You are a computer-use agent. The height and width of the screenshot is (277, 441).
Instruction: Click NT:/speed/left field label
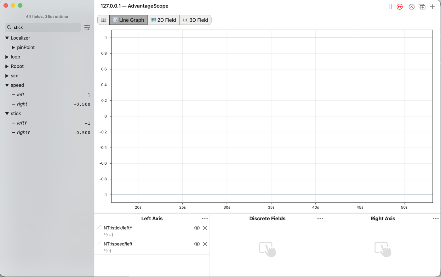coord(118,244)
